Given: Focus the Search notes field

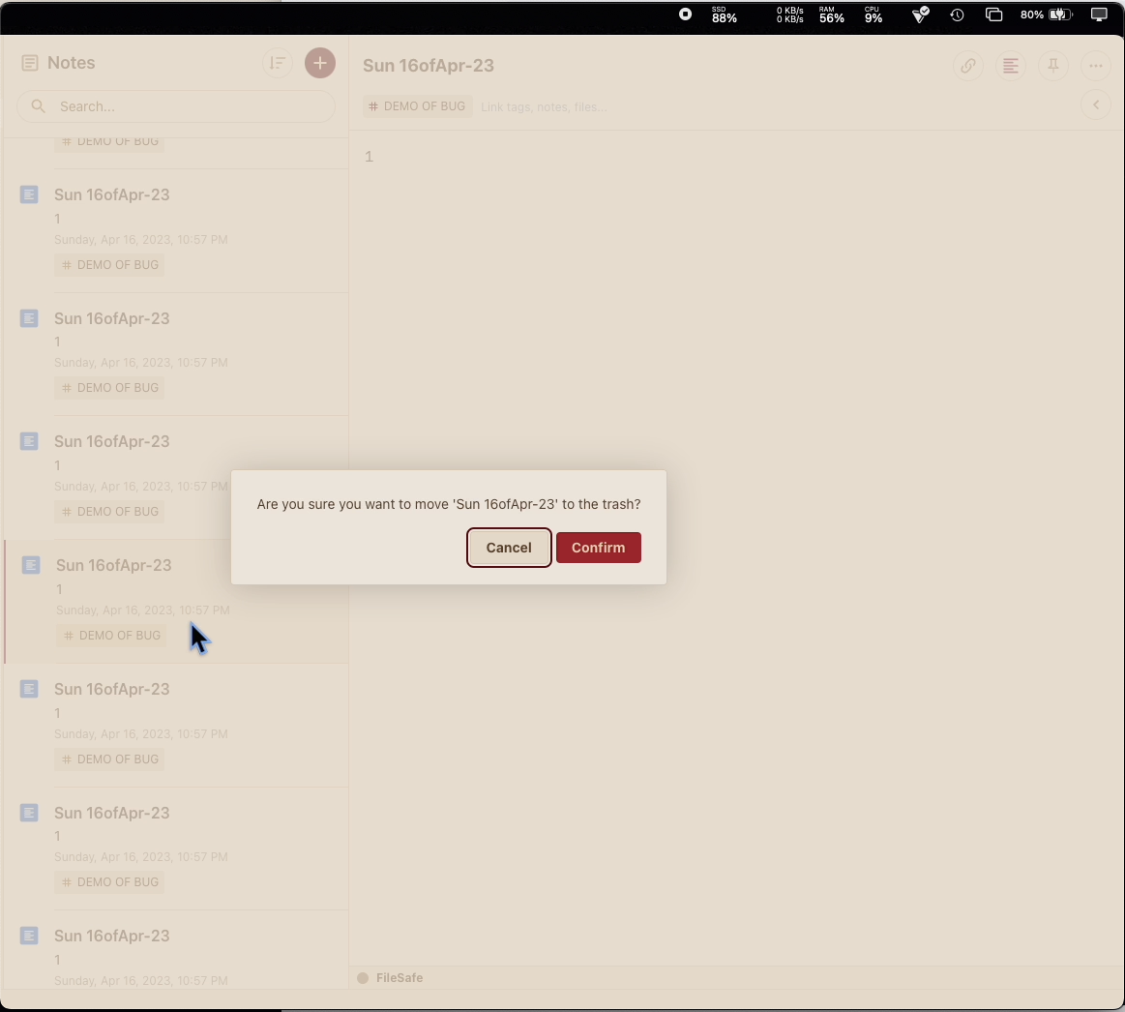Looking at the screenshot, I should [176, 106].
